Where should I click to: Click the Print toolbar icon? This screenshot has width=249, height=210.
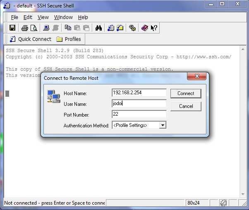[25, 28]
